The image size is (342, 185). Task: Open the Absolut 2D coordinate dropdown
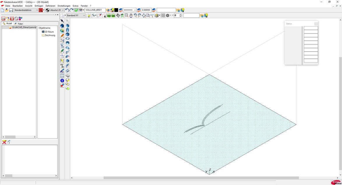(x=62, y=10)
